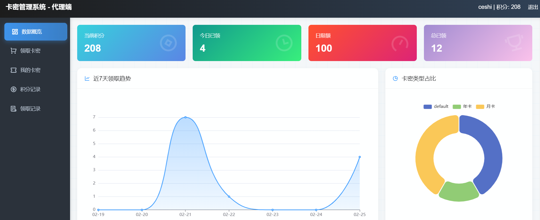The width and height of the screenshot is (540, 220).
Task: Toggle the 月卡 series in chart legend
Action: click(485, 106)
